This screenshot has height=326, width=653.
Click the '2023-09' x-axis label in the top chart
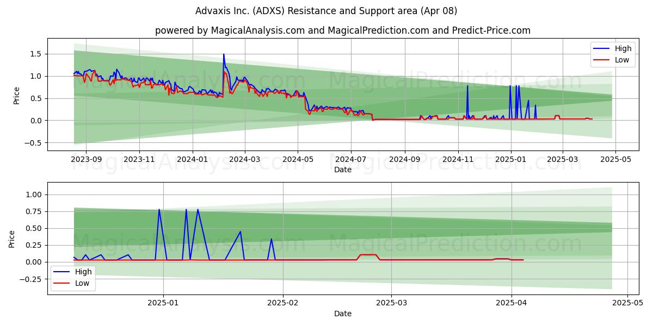tap(87, 160)
